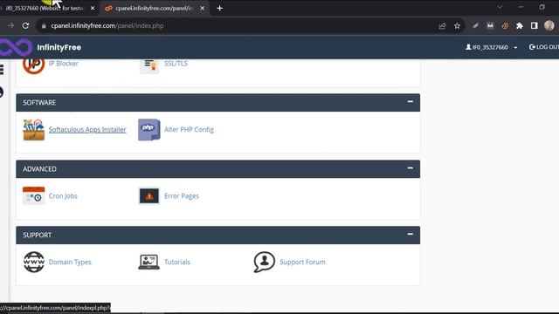This screenshot has height=314, width=559.
Task: Open the Domain Types www icon
Action: [34, 262]
